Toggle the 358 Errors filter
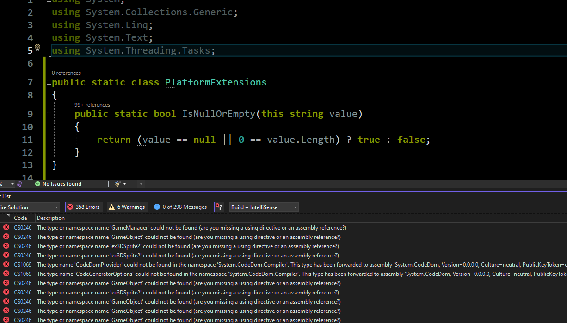Image resolution: width=567 pixels, height=323 pixels. click(x=84, y=207)
